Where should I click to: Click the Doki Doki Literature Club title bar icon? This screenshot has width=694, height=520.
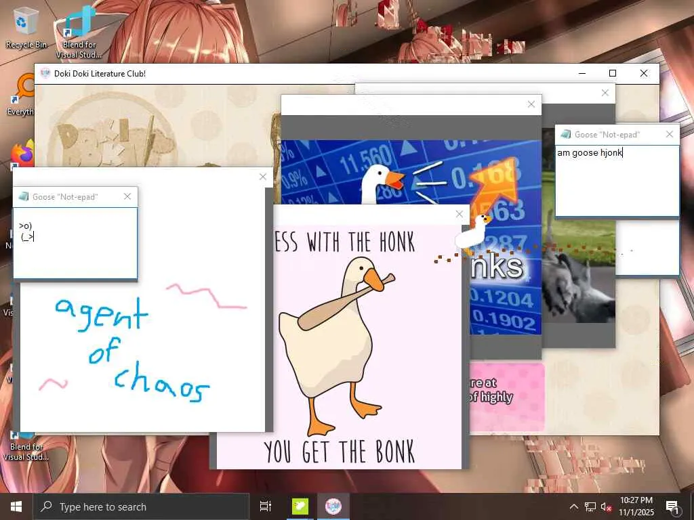(x=45, y=73)
